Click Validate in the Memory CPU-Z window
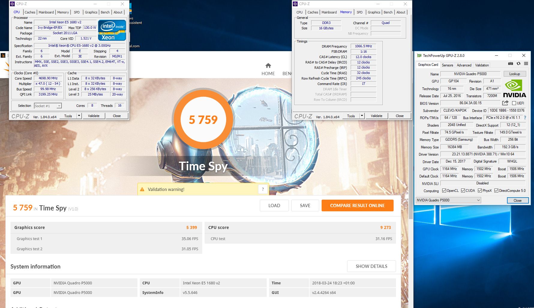534x308 pixels. tap(376, 116)
